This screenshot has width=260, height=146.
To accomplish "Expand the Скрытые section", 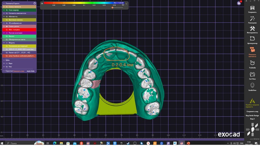I will [x=4, y=71].
